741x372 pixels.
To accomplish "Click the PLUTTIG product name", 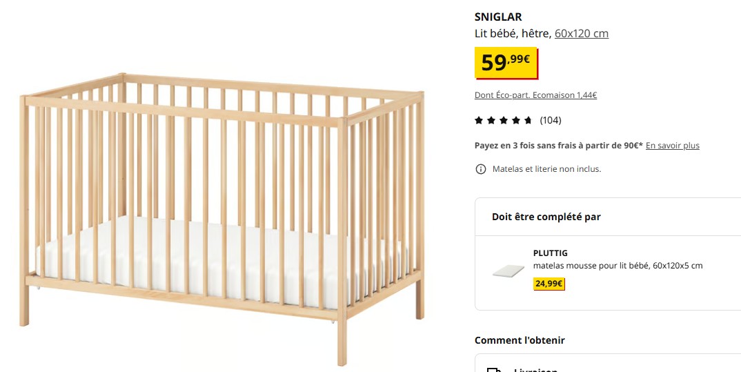I will [x=550, y=253].
